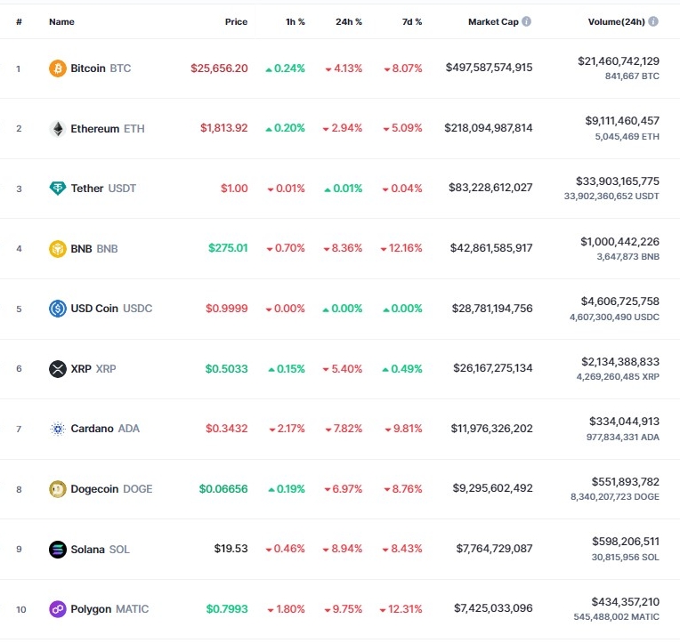Sort table by 7d % column header
The width and height of the screenshot is (680, 643).
click(412, 21)
